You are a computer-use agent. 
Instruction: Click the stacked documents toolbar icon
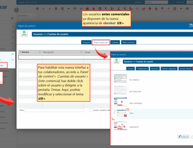pos(56,9)
